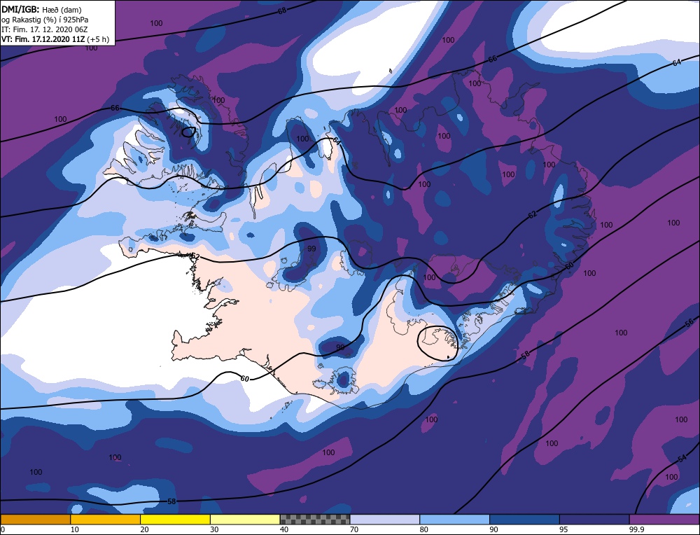
Task: Select the pale yellow 30–40 legend swatch
Action: coord(245,520)
